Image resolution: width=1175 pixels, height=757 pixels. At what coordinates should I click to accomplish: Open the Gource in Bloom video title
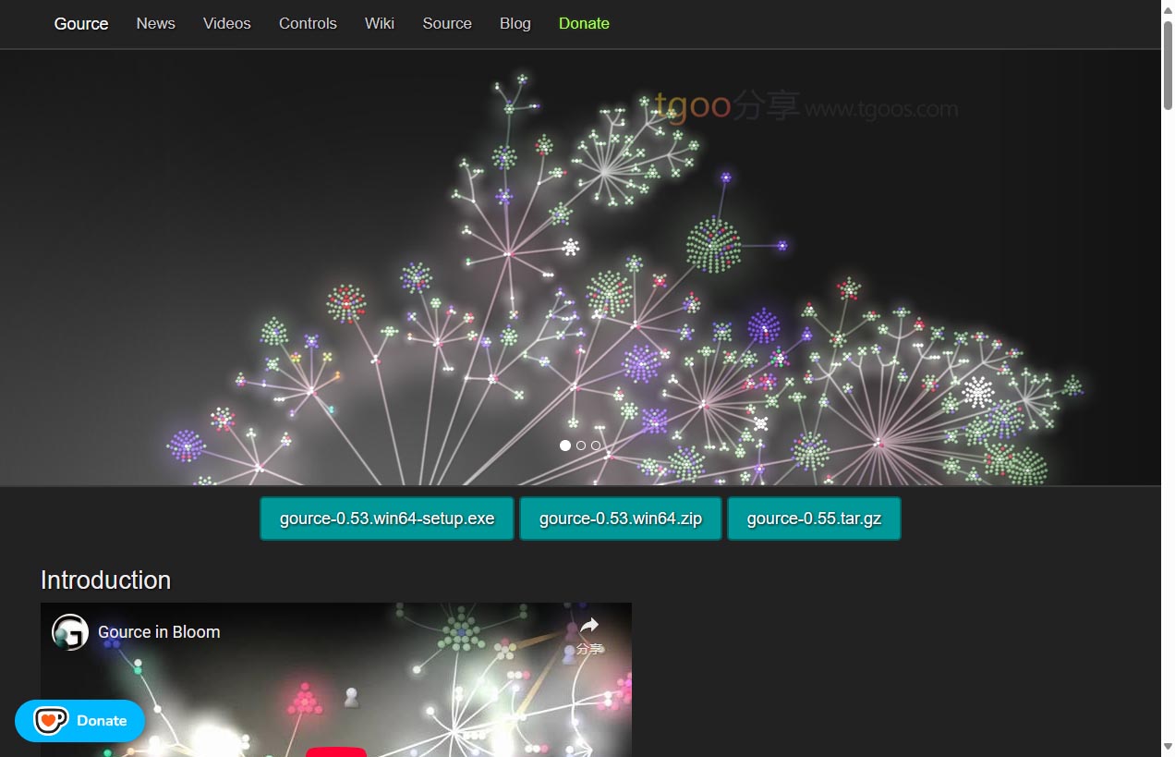pos(159,632)
